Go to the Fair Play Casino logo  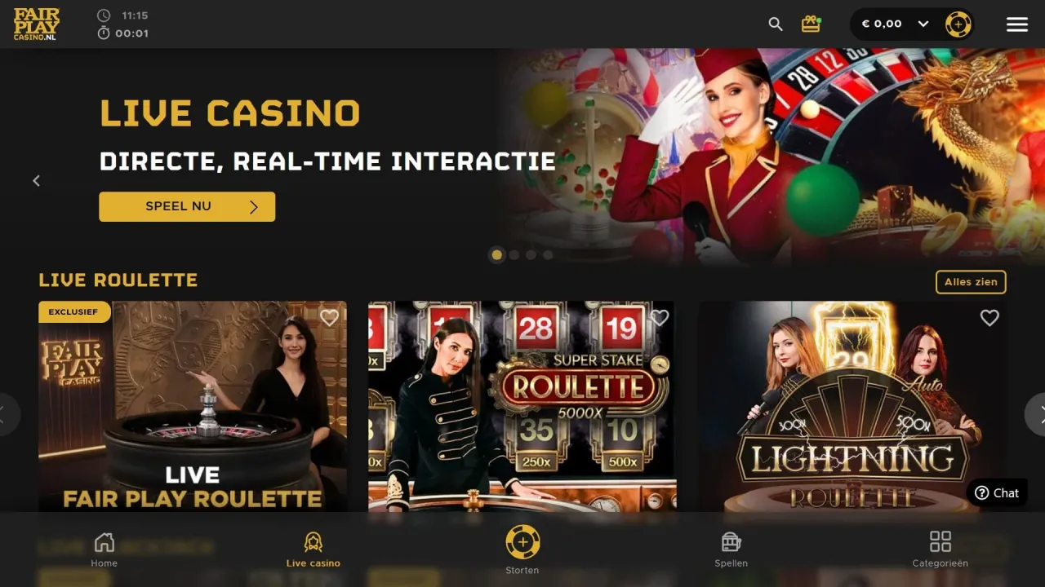37,24
